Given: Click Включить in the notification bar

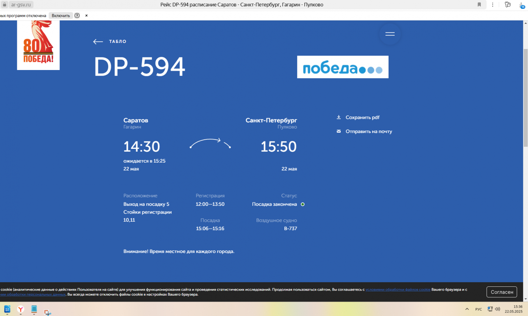Looking at the screenshot, I should (61, 15).
